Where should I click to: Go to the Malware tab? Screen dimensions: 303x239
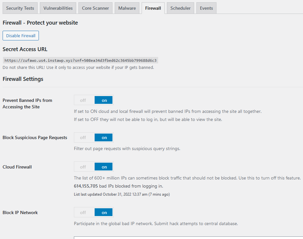tap(127, 8)
